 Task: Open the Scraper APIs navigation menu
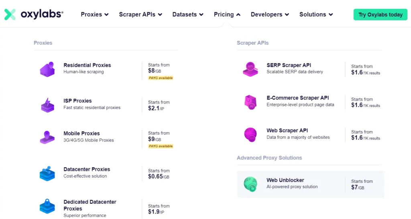coord(140,14)
